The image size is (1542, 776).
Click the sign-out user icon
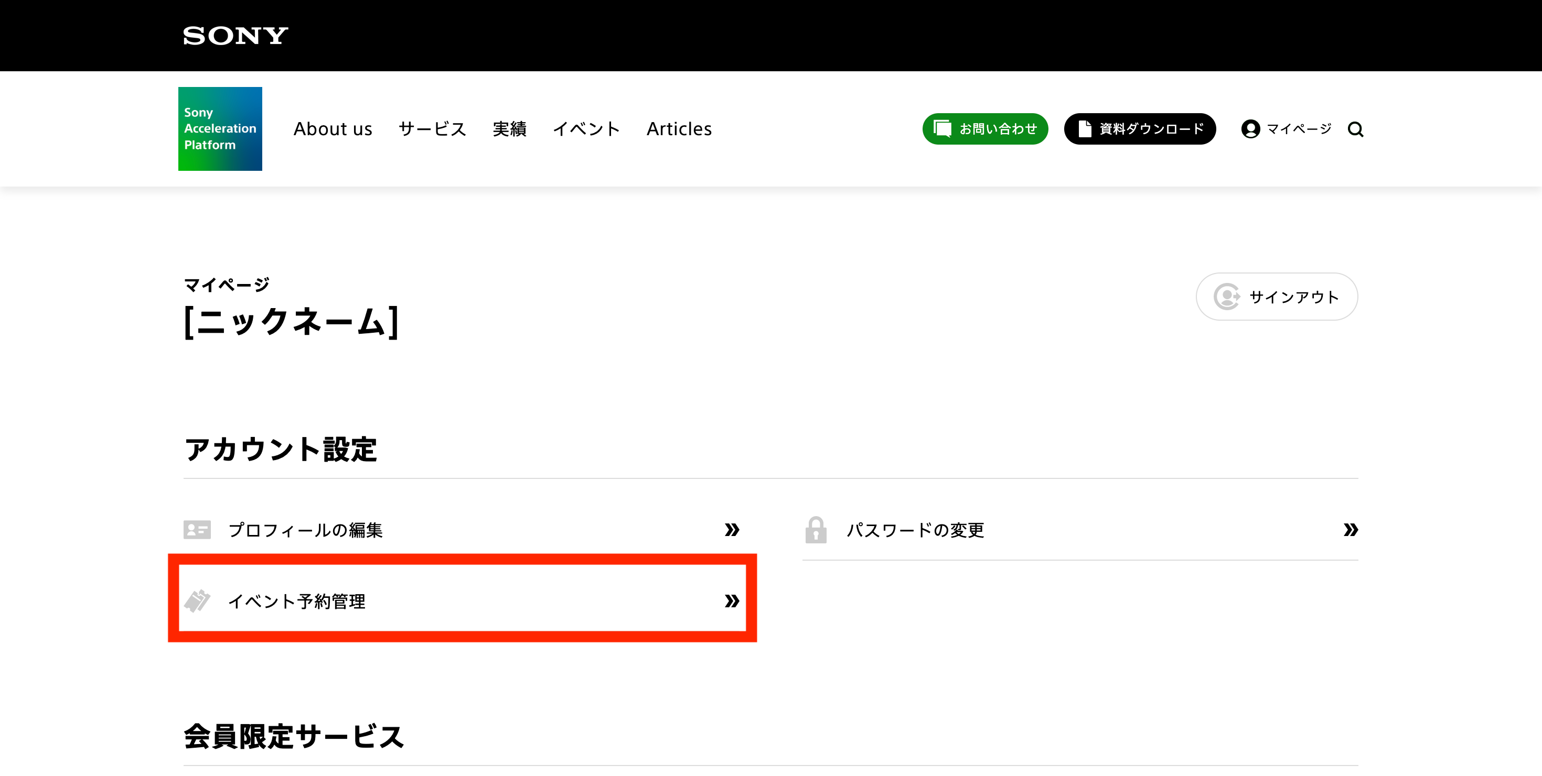coord(1227,297)
